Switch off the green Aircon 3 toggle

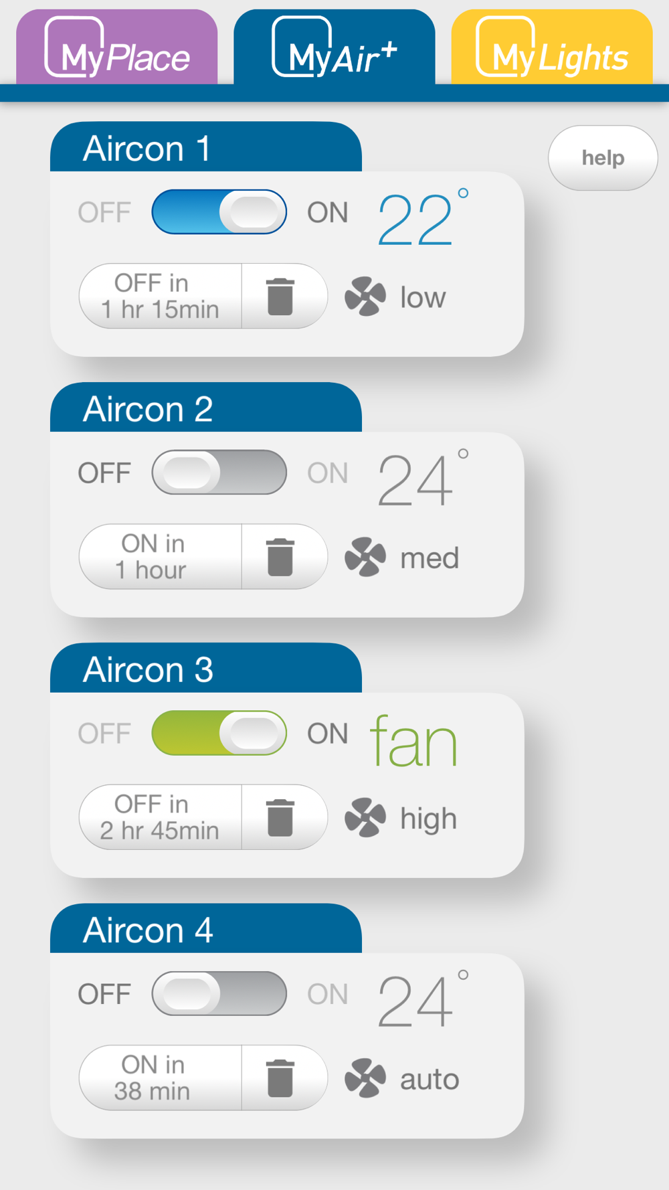219,733
